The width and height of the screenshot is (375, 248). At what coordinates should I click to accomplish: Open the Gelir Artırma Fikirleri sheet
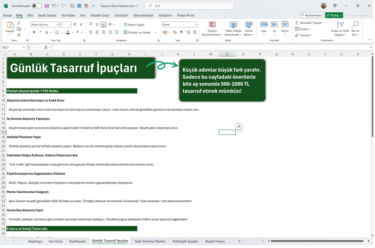click(x=150, y=241)
